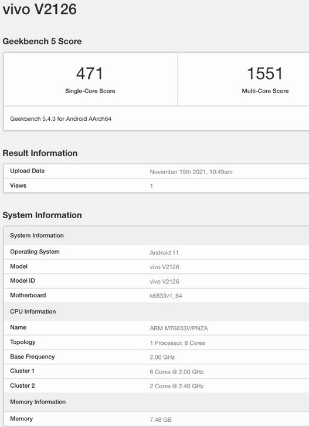Click the 'Memory' row label
The width and height of the screenshot is (309, 427).
(x=21, y=419)
